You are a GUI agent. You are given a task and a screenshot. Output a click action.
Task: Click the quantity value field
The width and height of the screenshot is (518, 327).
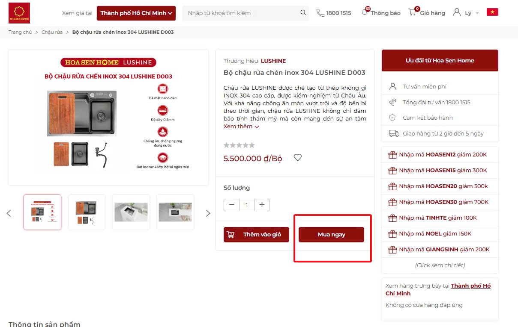click(x=246, y=205)
